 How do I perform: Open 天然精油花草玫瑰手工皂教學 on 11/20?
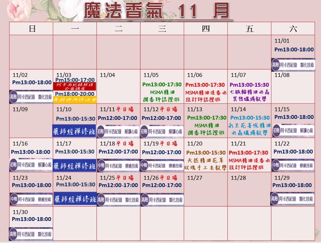point(206,164)
